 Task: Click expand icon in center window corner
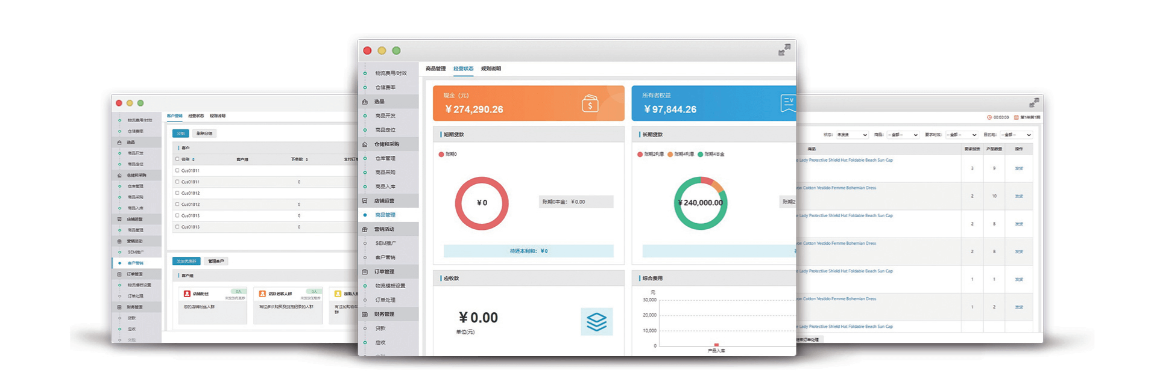pos(784,51)
